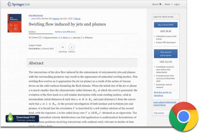Viewport: 199px width, 133px height.
Task: Click the Download PDF Third Iron button
Action: pos(22,118)
